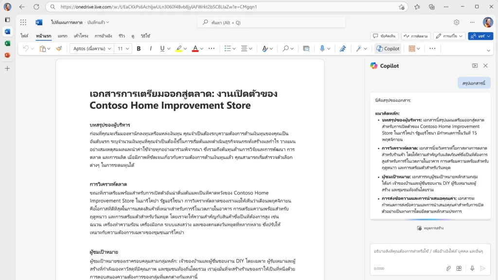Switch to the แทรก (Insert) tab
Viewport: 498px width, 280px height.
point(63,36)
